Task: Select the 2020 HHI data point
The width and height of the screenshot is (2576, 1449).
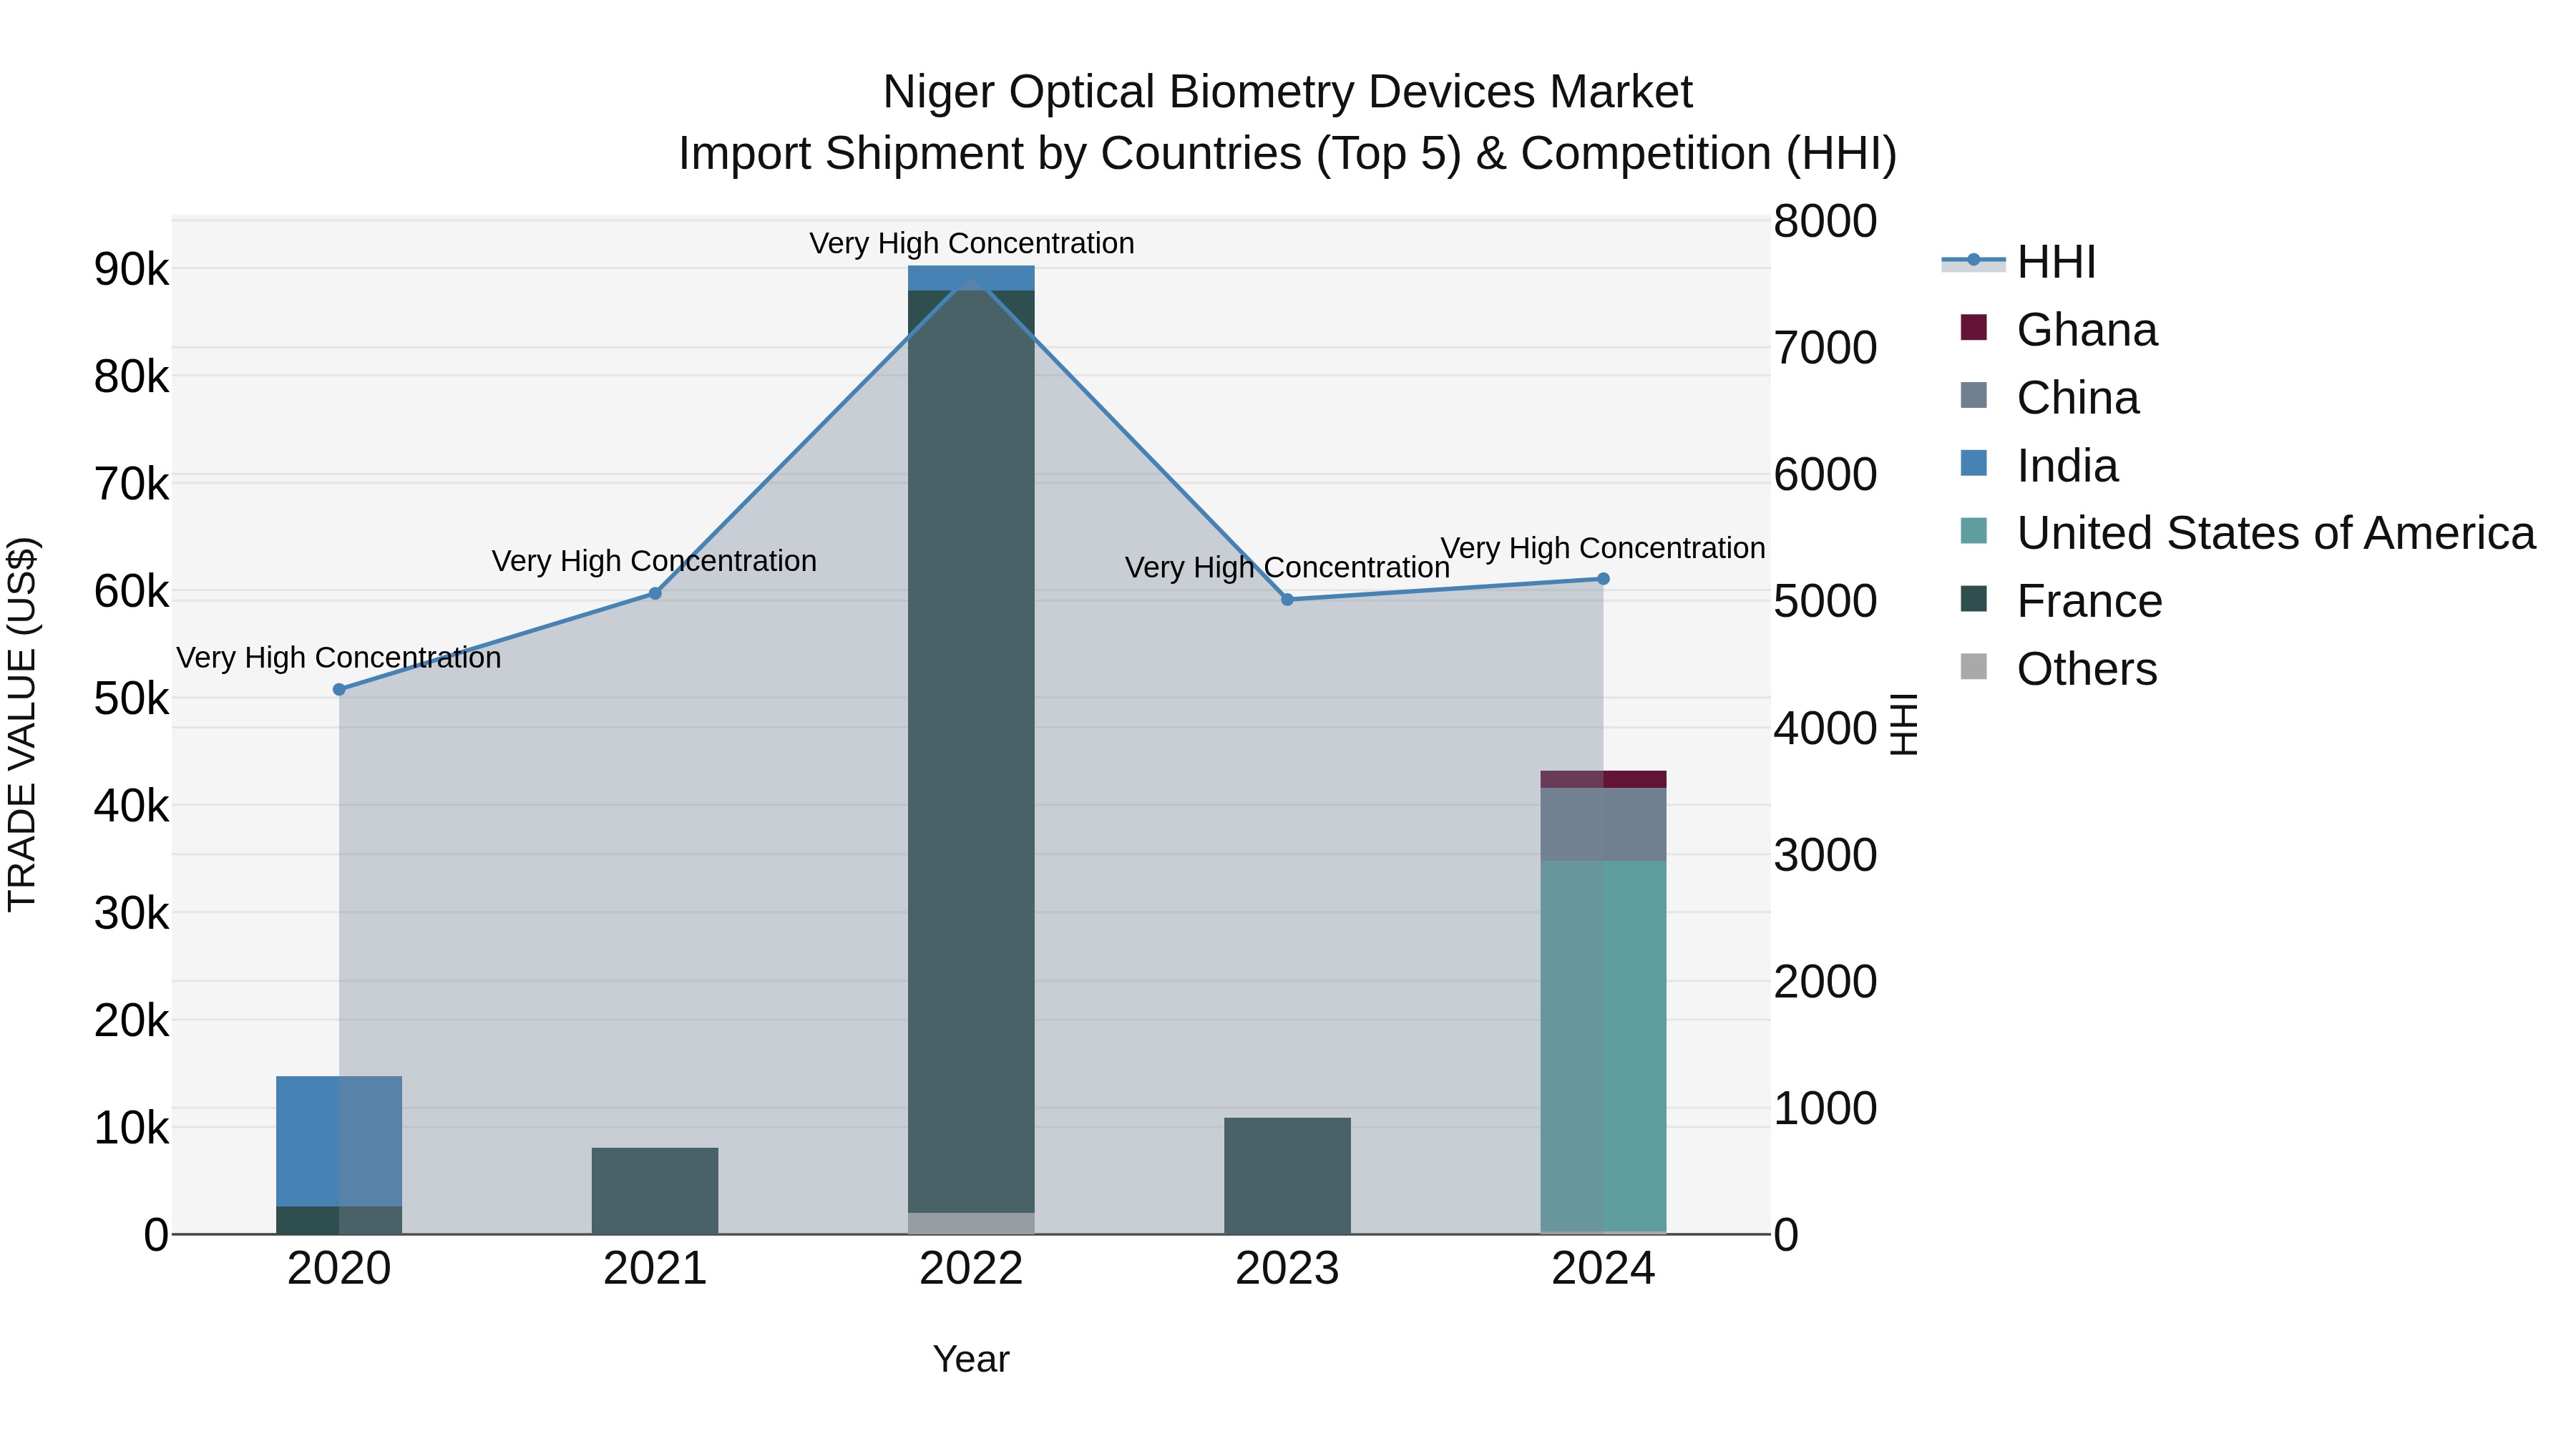Action: click(339, 689)
